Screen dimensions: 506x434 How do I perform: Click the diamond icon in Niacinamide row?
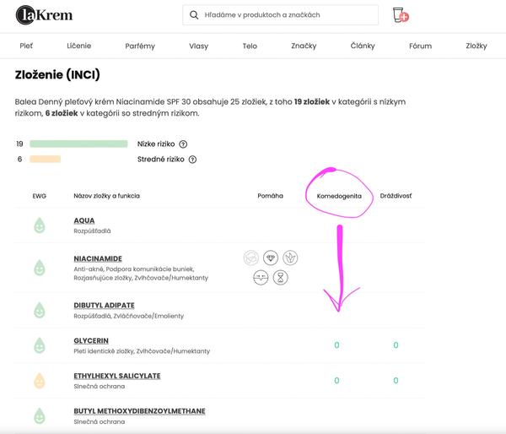(x=271, y=258)
